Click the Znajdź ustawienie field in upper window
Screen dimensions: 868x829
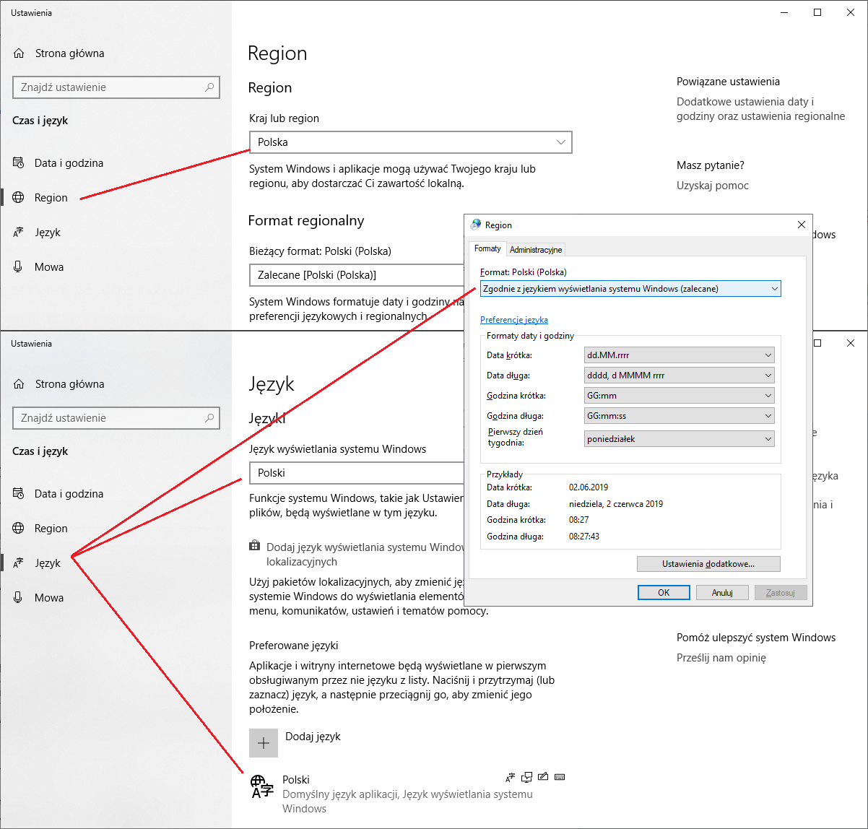tap(116, 87)
